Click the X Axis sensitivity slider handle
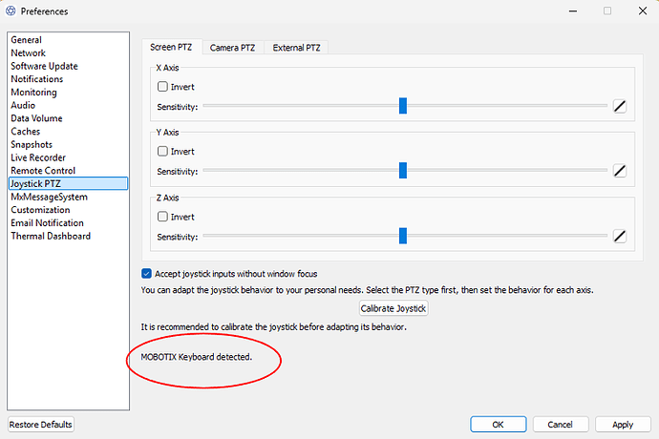Screen dimensions: 659x439 (403, 106)
